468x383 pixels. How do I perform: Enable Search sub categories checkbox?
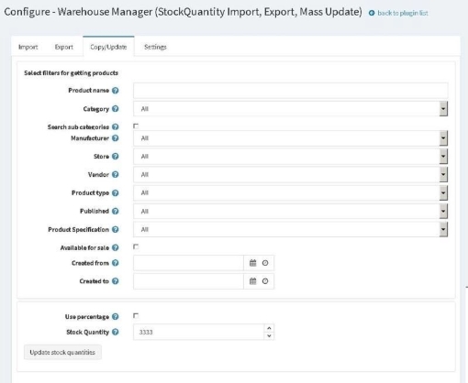[136, 126]
